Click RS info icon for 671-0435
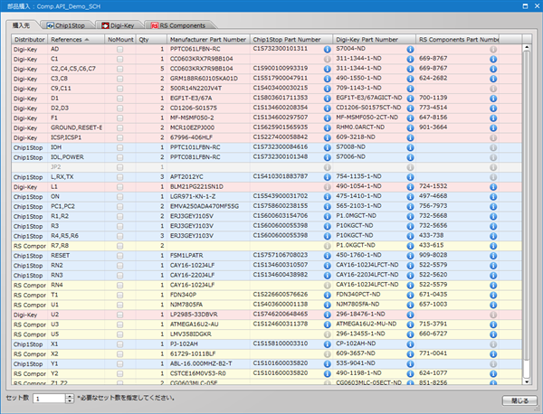This screenshot has width=543, height=414. [x=493, y=296]
